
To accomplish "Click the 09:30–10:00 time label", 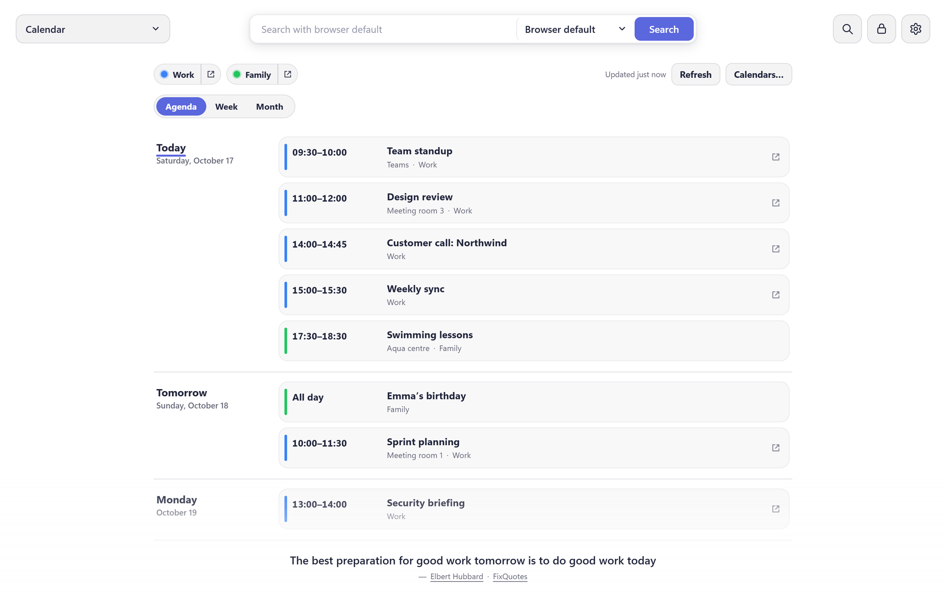I will (319, 152).
